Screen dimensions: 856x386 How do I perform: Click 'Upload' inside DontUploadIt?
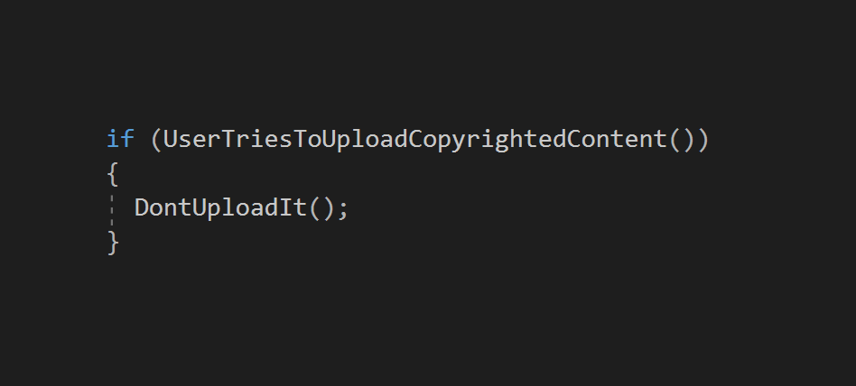click(x=235, y=208)
